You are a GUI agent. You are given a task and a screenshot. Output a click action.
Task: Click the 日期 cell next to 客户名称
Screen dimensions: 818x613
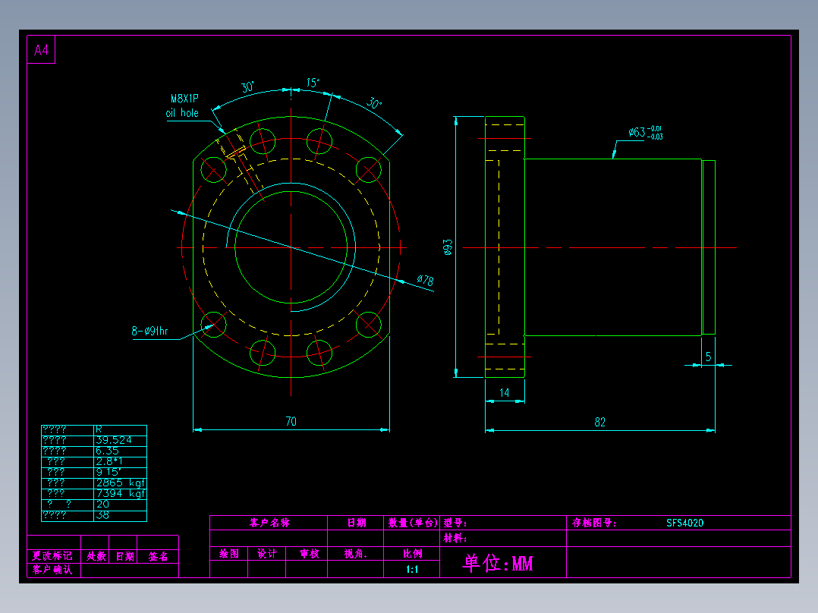tap(357, 523)
